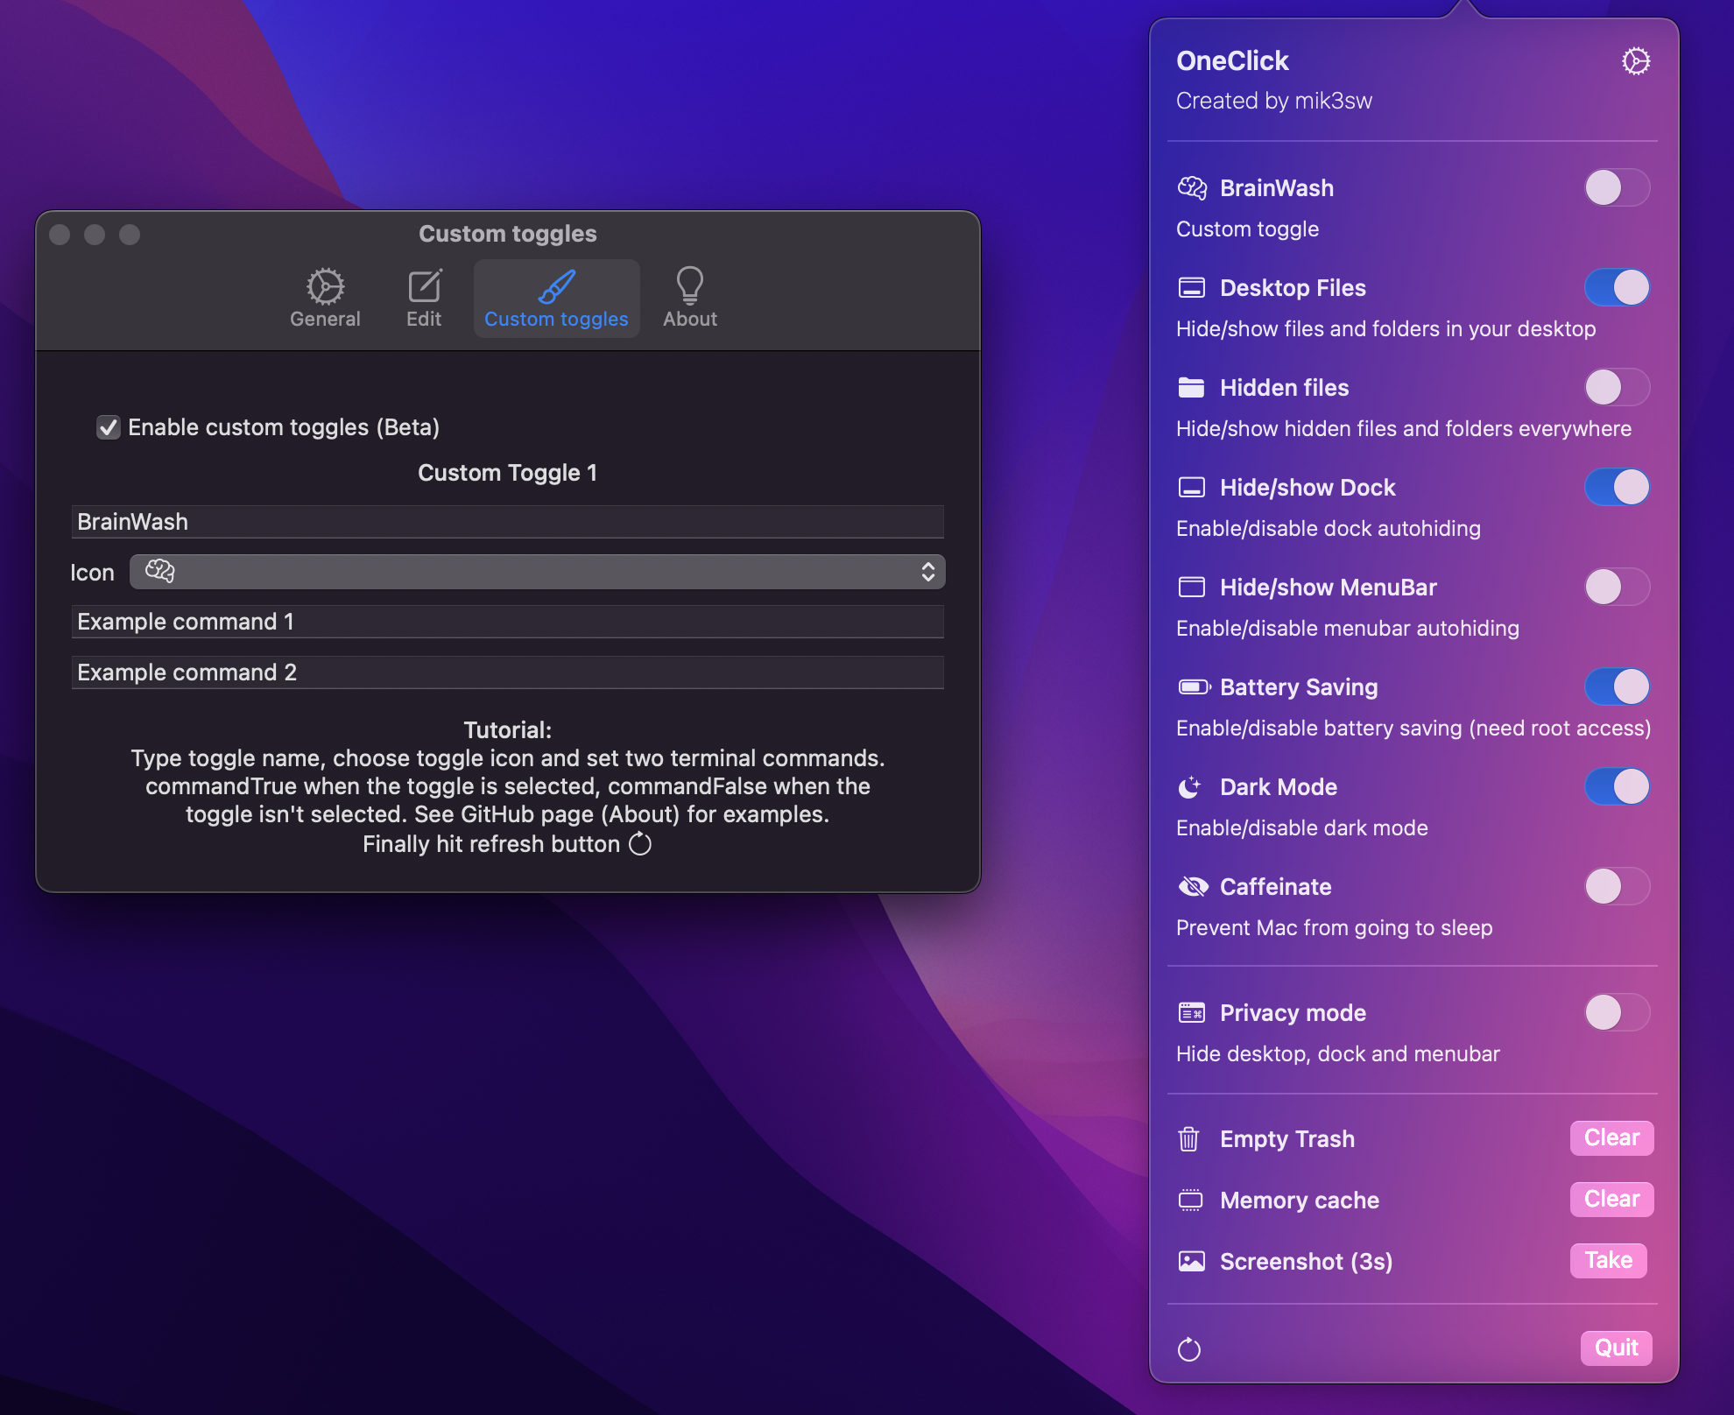The image size is (1734, 1415).
Task: Click the Dark Mode moon icon
Action: [x=1189, y=787]
